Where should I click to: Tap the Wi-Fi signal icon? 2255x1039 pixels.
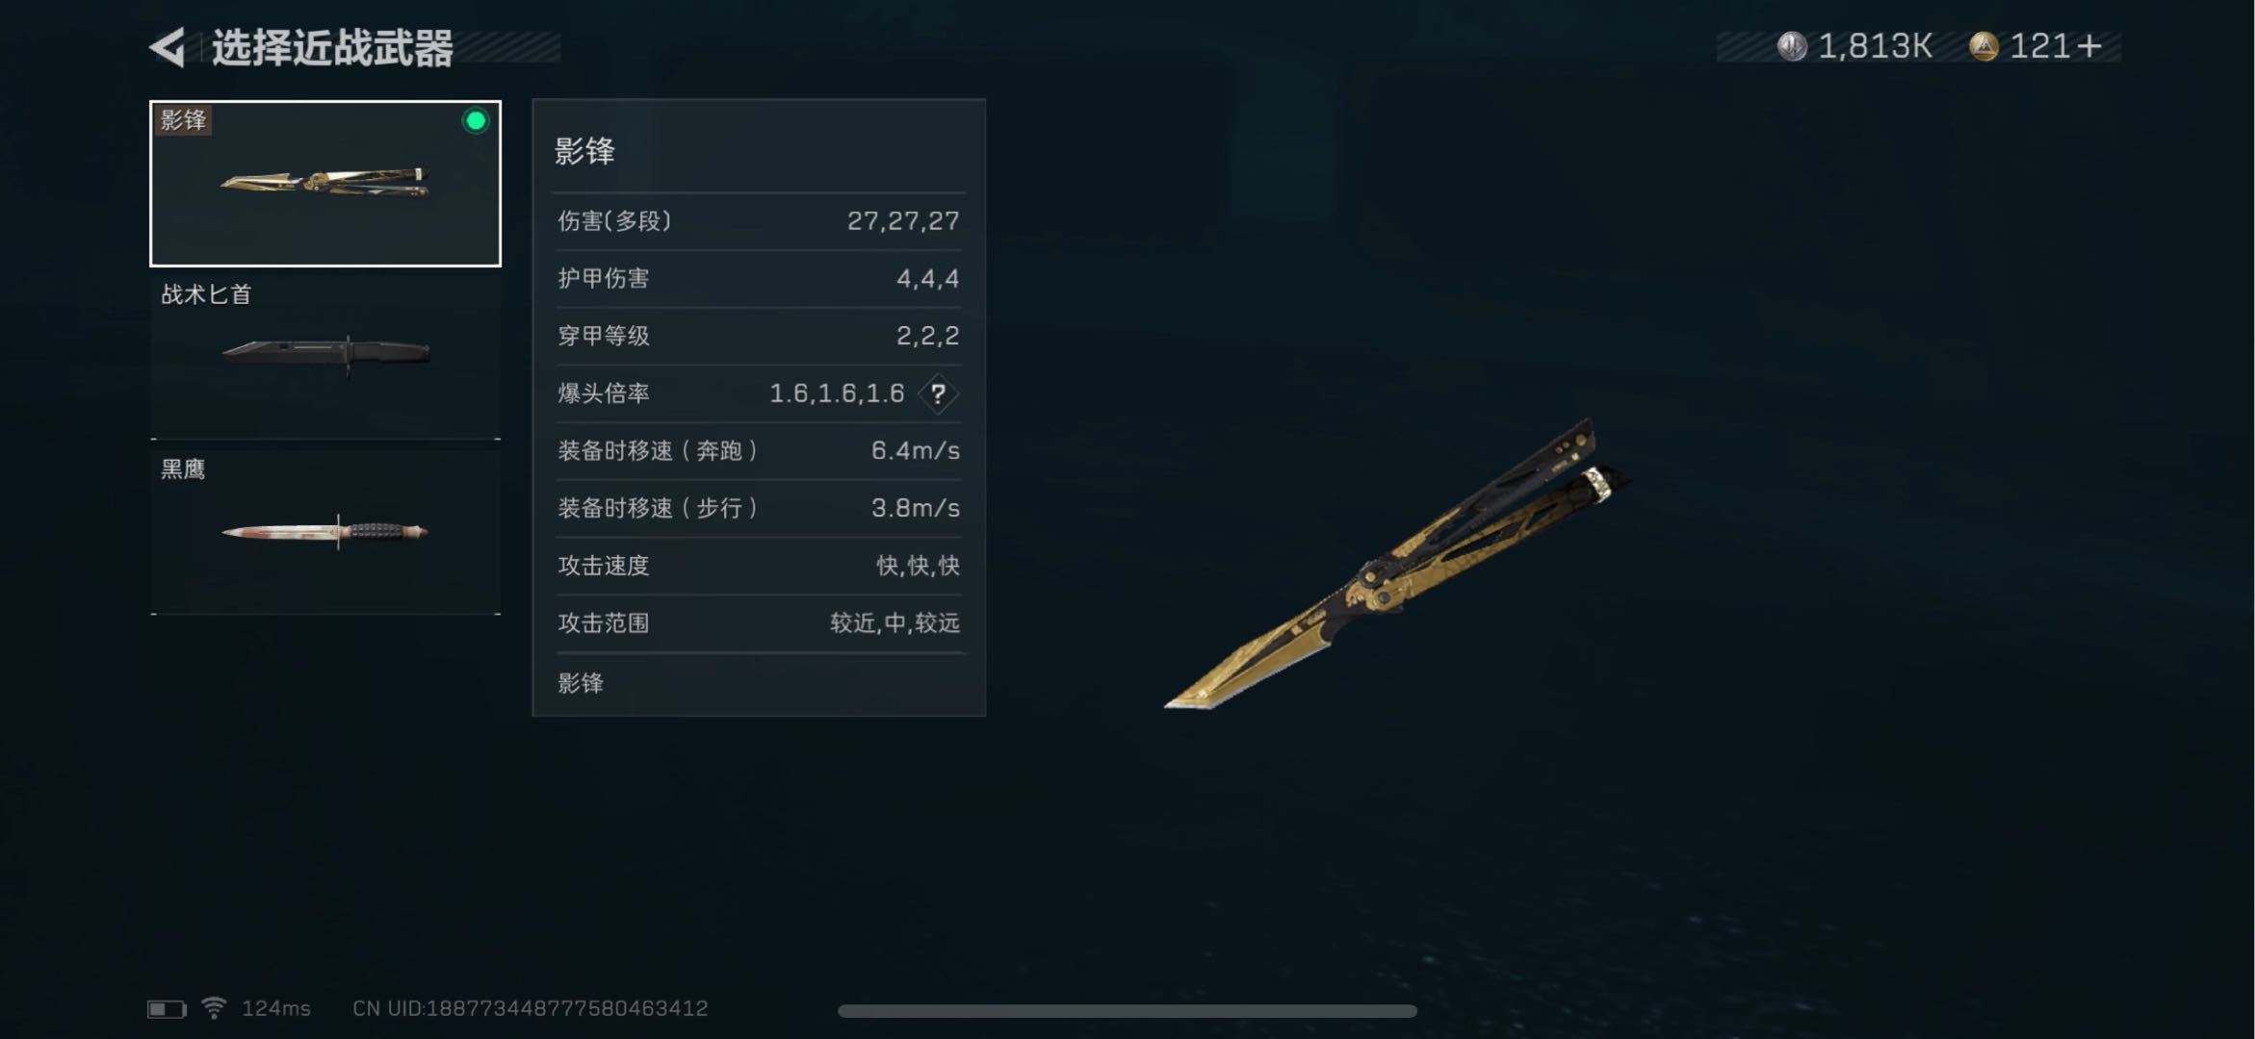click(214, 1007)
